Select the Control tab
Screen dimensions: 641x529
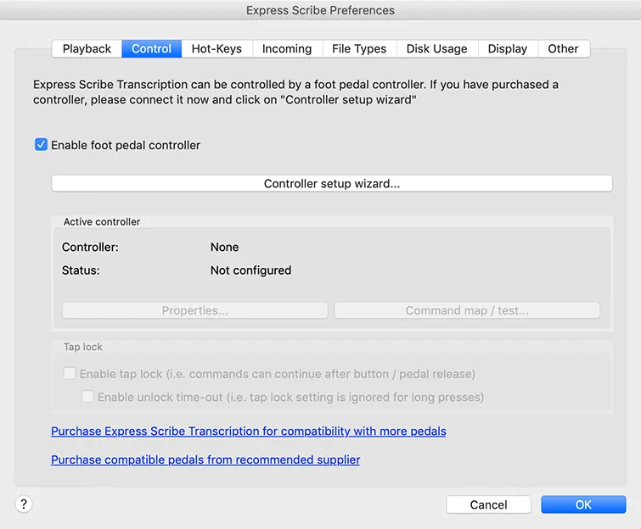point(151,49)
